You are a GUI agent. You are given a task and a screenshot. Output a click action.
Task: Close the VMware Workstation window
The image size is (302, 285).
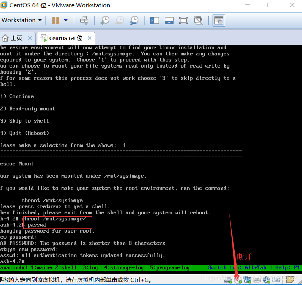point(292,5)
